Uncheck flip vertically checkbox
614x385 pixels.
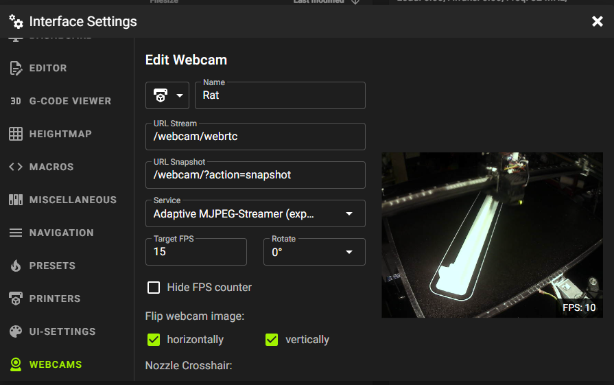(272, 340)
